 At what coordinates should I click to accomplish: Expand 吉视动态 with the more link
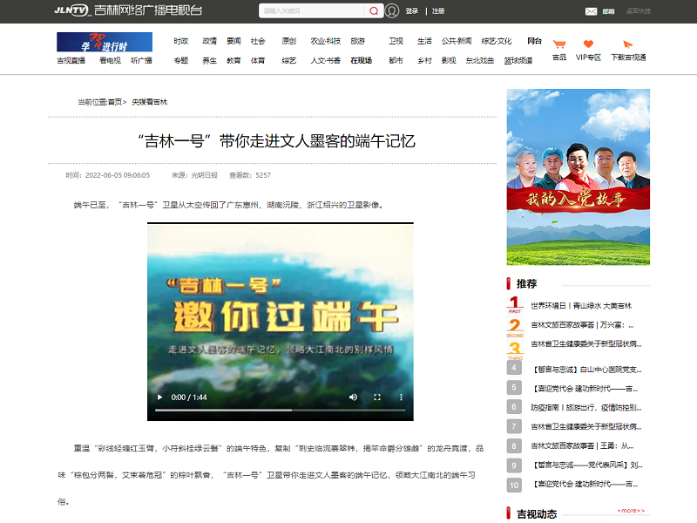tap(630, 510)
